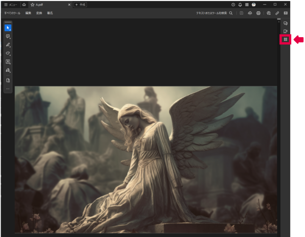
Task: Expand more tools via three dots
Action: coord(8,89)
